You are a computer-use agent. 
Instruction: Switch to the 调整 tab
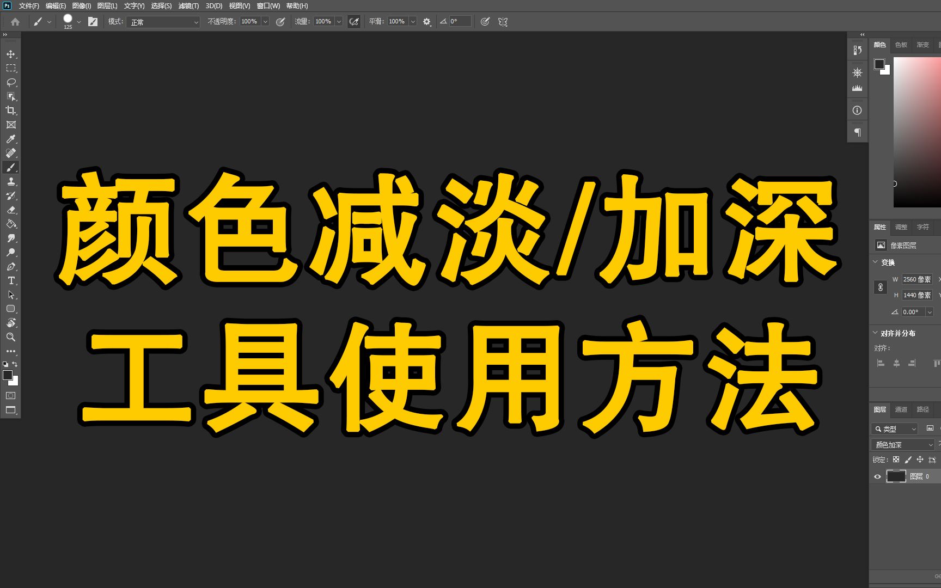901,227
